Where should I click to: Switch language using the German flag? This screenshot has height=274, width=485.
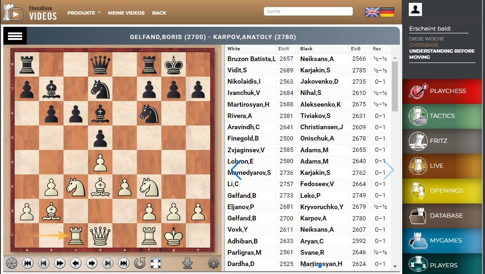[387, 12]
